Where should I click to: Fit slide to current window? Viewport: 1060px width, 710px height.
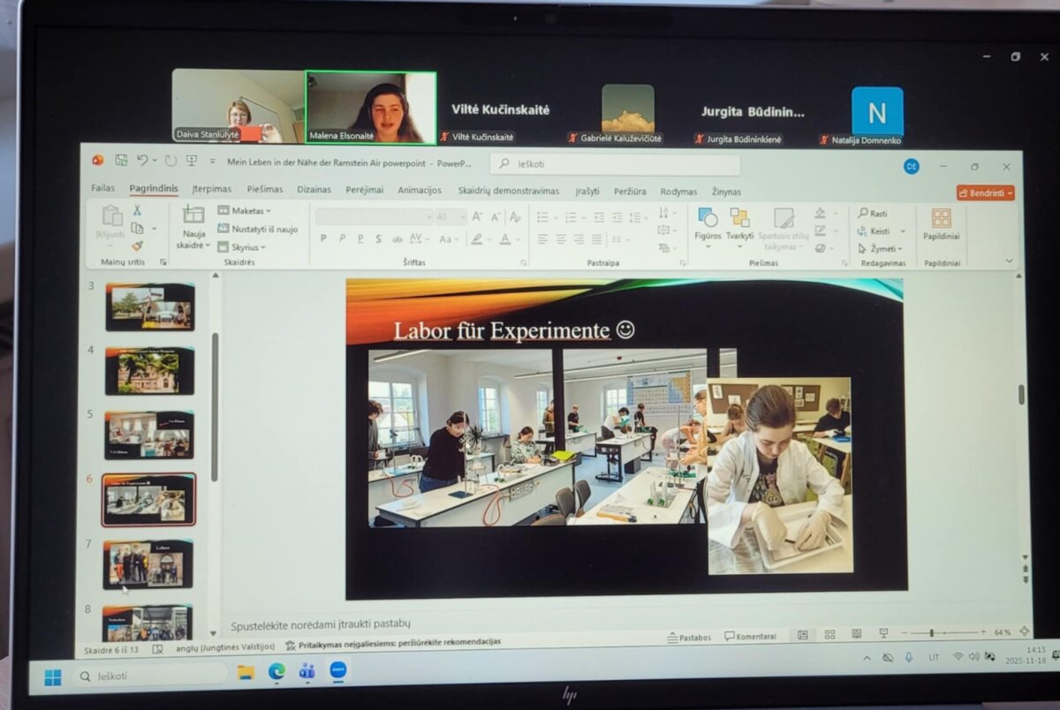coord(1024,631)
